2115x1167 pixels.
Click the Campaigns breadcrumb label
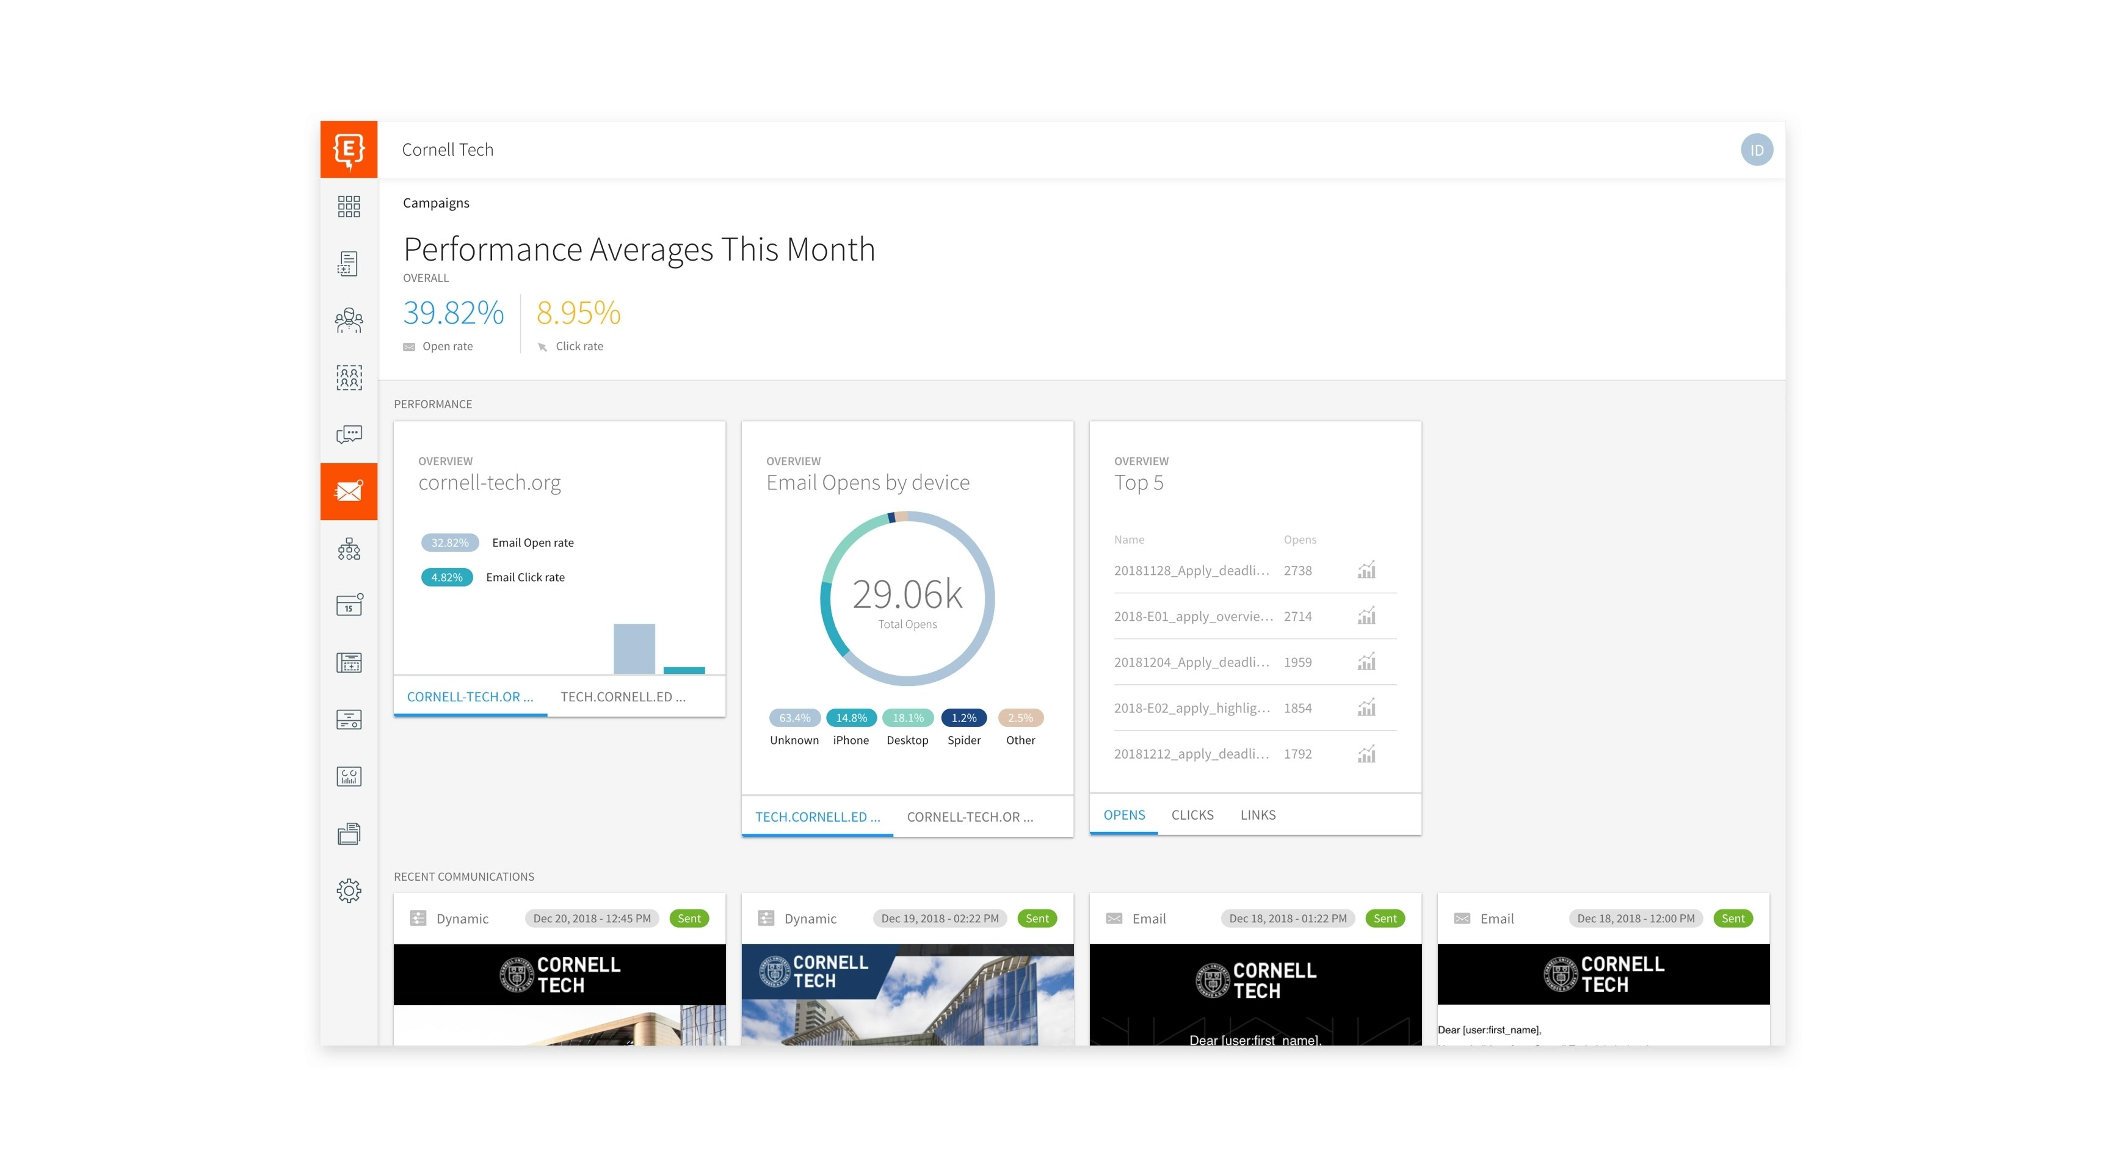[x=436, y=203]
